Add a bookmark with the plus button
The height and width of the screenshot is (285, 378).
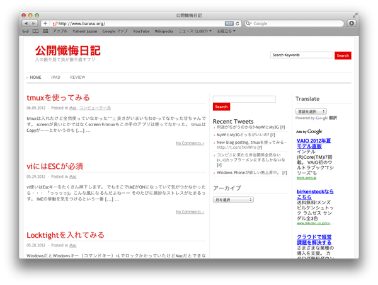coord(45,23)
